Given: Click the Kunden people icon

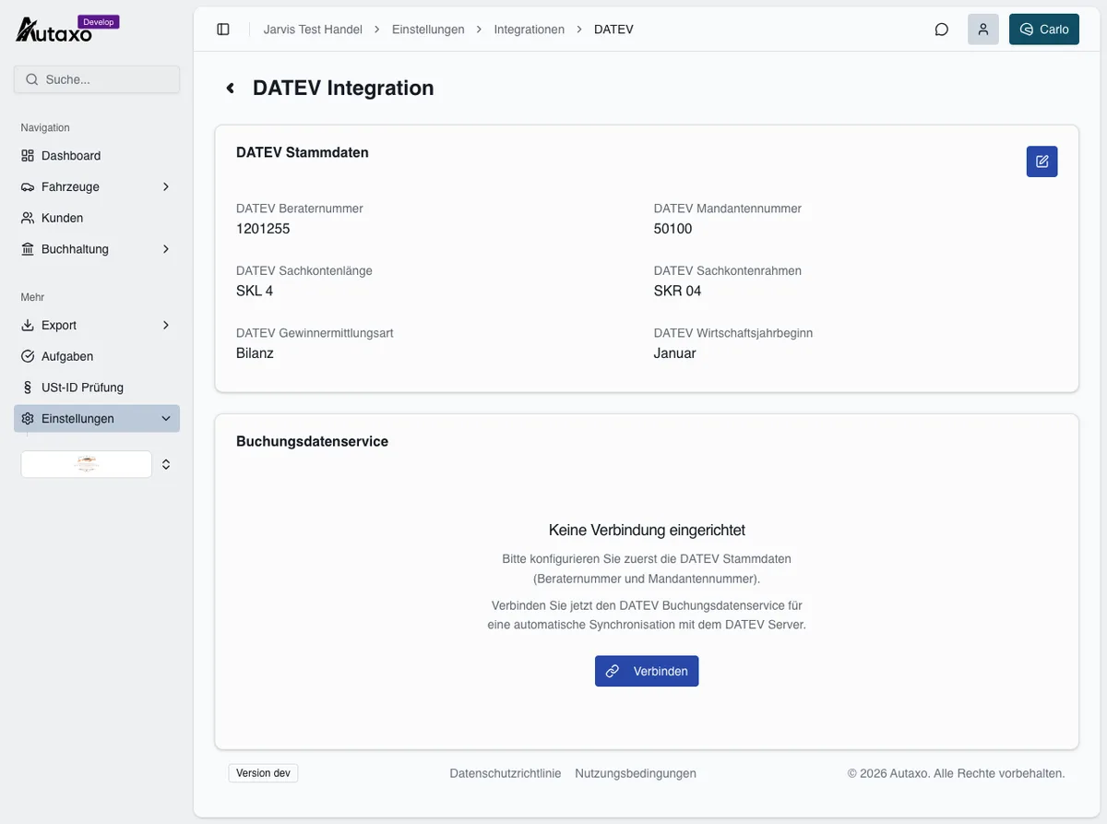Looking at the screenshot, I should point(28,218).
